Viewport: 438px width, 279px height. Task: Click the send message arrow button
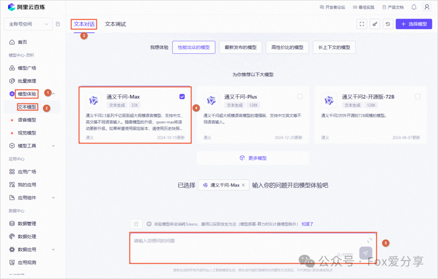click(366, 253)
